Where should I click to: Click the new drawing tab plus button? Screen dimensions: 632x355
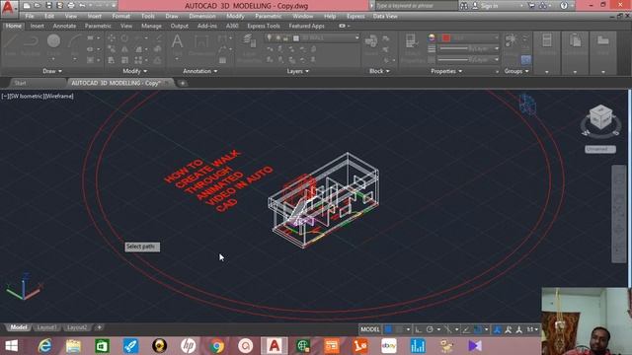coord(183,83)
